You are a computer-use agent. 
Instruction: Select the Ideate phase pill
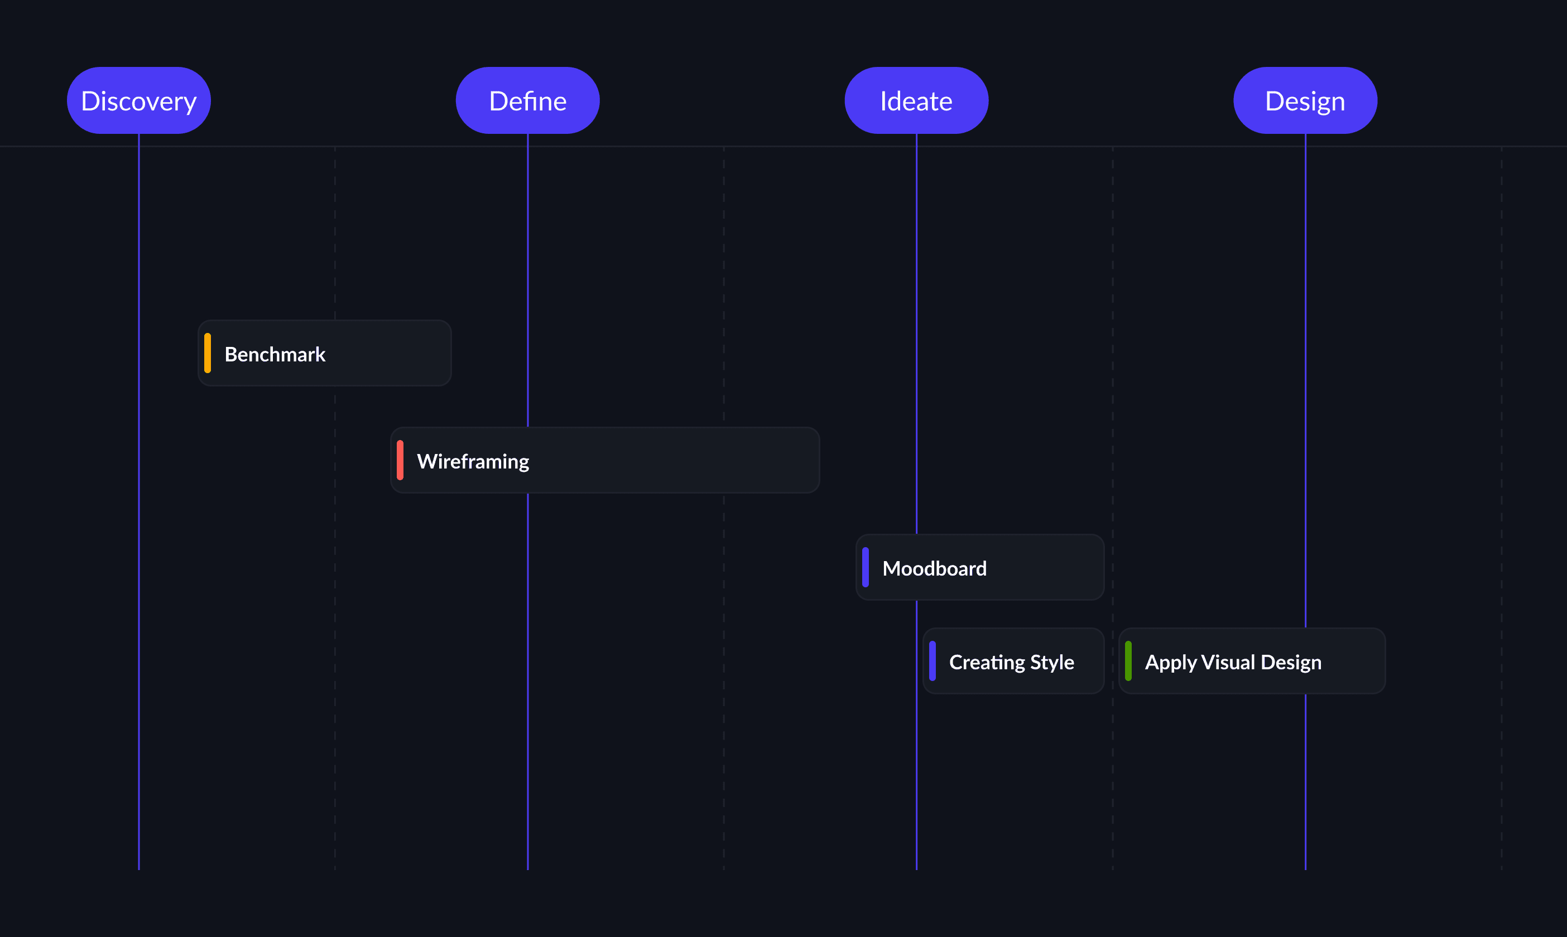coord(916,100)
